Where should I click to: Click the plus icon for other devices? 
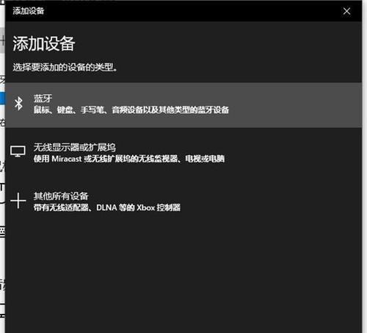coord(18,201)
